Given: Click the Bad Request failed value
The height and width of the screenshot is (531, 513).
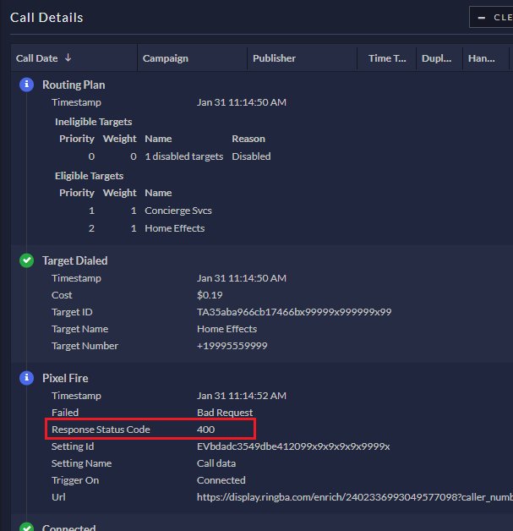Looking at the screenshot, I should 225,413.
